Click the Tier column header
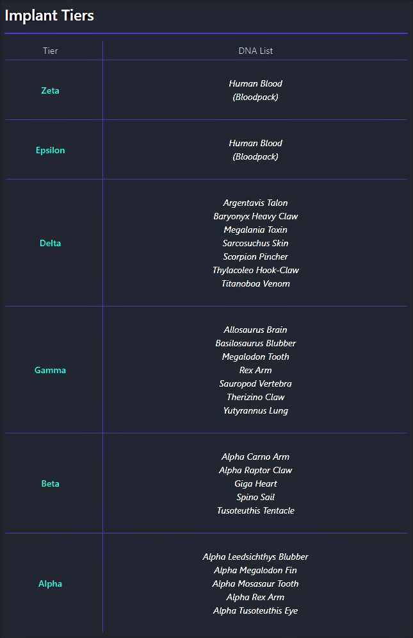 point(51,51)
